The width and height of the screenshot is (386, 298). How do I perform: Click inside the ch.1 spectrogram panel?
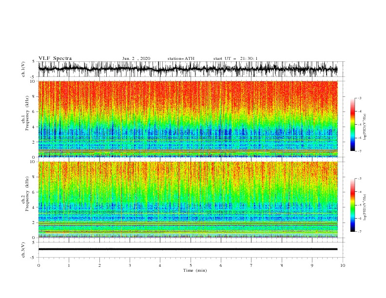click(x=188, y=119)
